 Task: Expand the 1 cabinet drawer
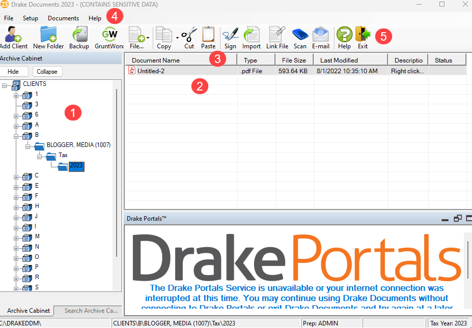click(16, 96)
